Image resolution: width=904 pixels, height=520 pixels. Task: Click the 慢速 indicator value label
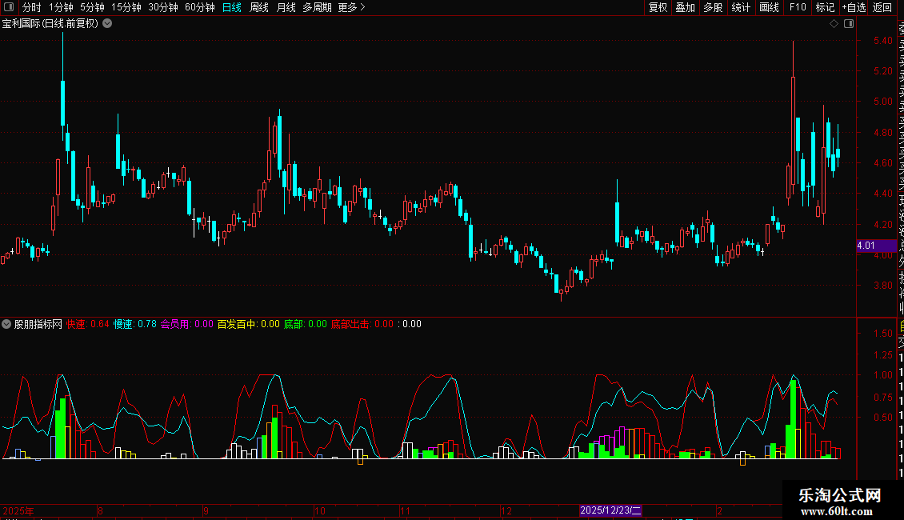pos(135,324)
